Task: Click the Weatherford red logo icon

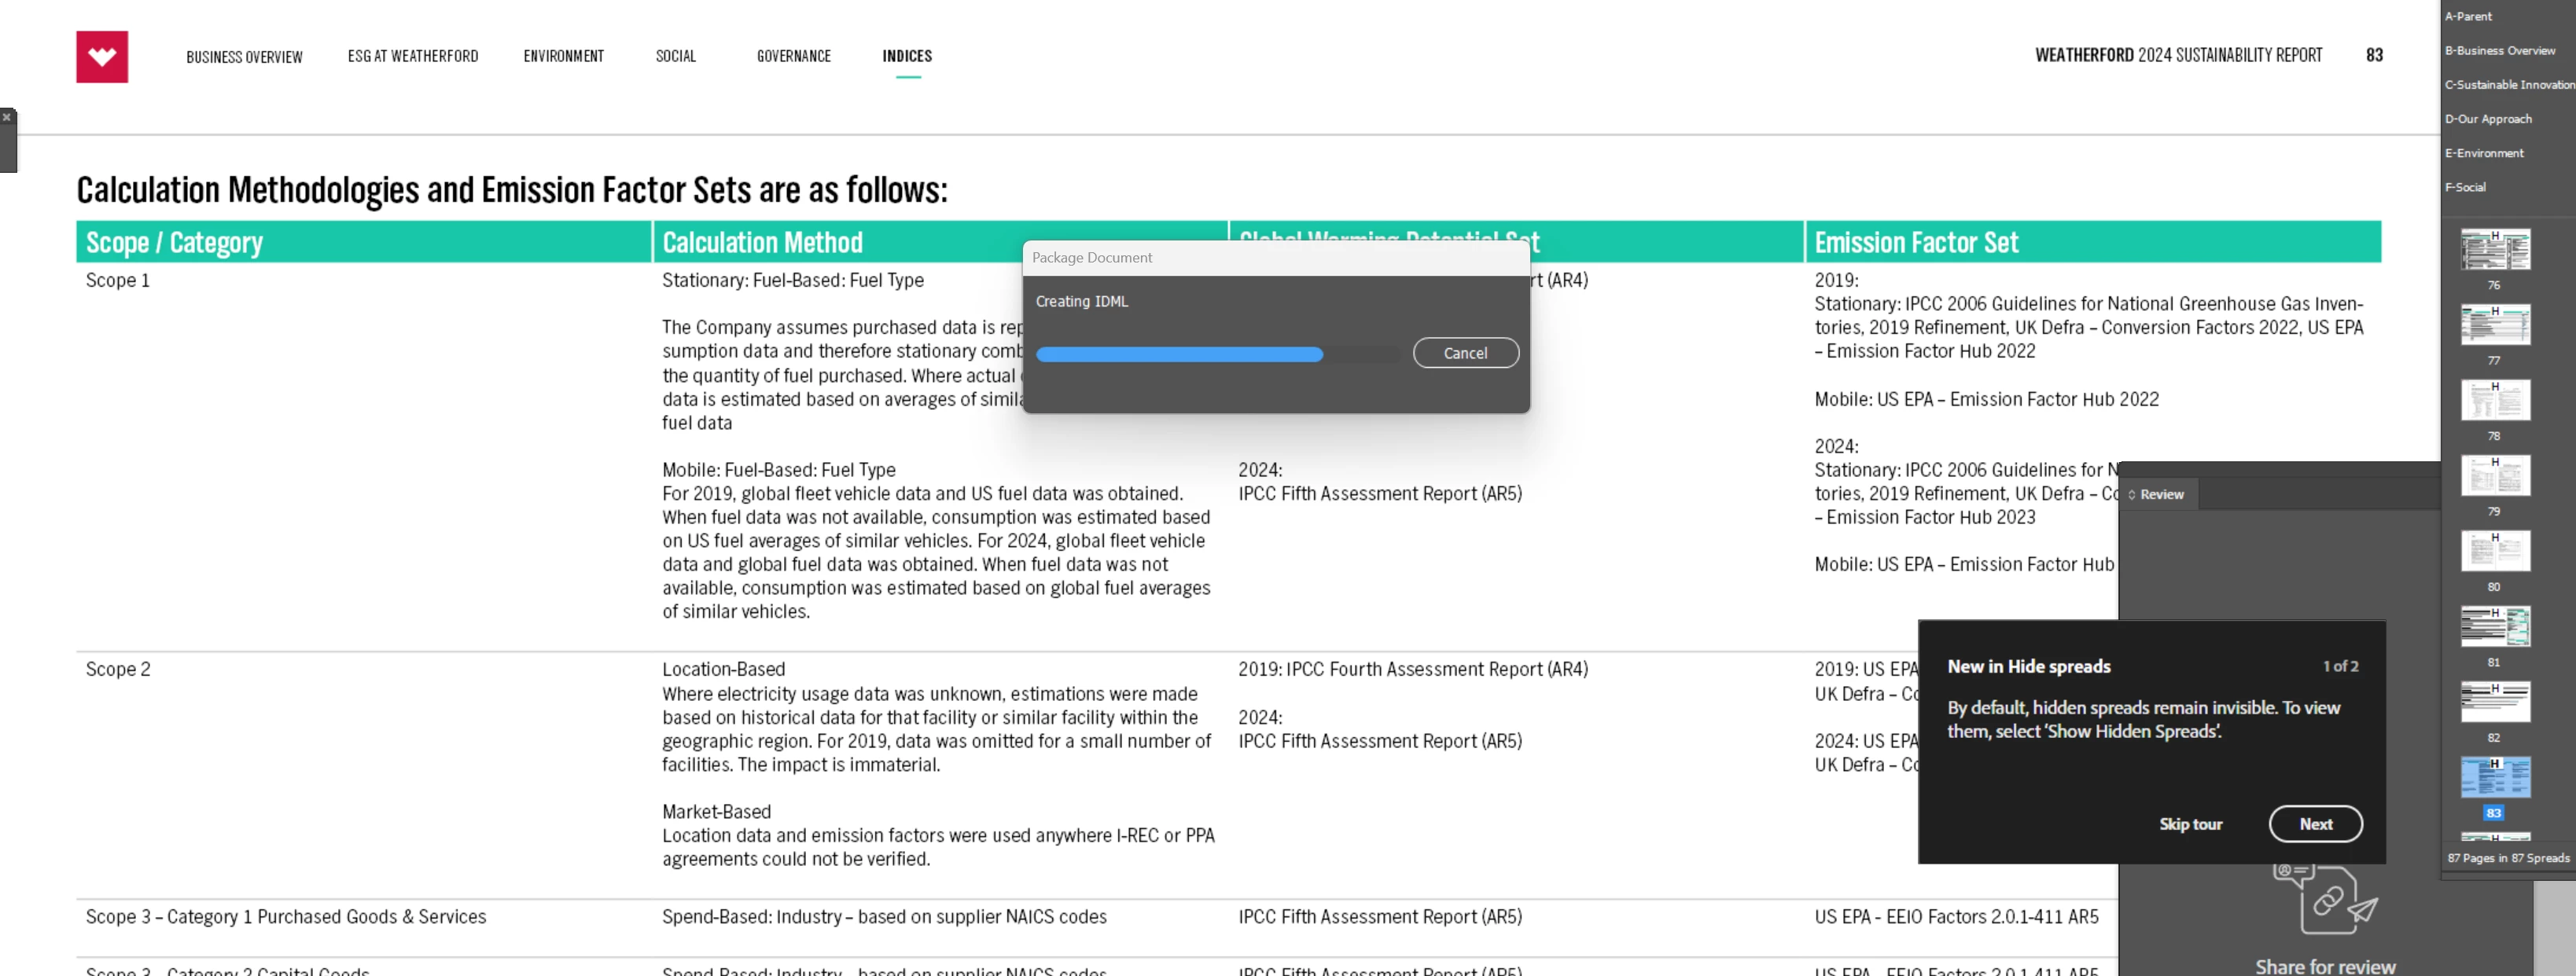Action: (x=102, y=57)
